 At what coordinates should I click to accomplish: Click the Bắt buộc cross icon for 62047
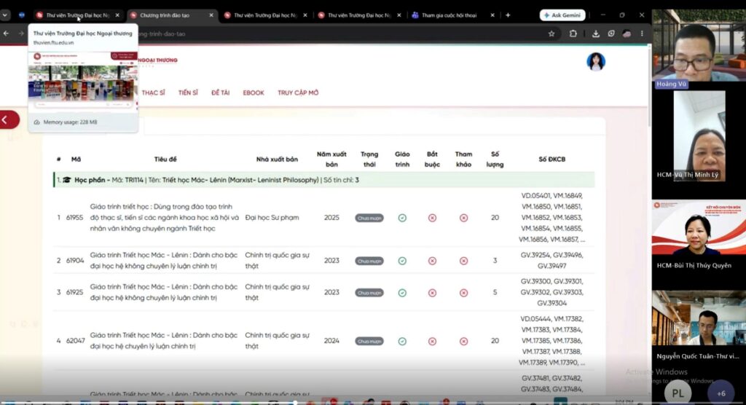(x=432, y=341)
